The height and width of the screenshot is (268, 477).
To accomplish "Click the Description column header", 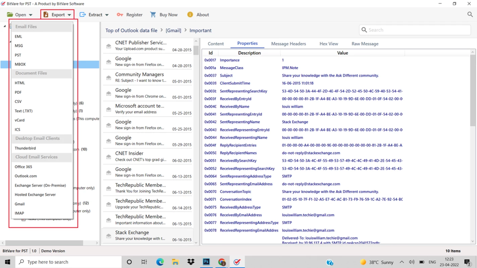I will tap(249, 53).
